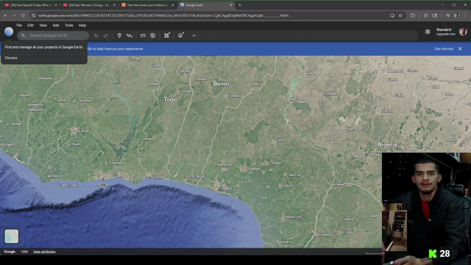The image size is (471, 265).
Task: Click the Kumasi city label
Action: click(x=84, y=131)
